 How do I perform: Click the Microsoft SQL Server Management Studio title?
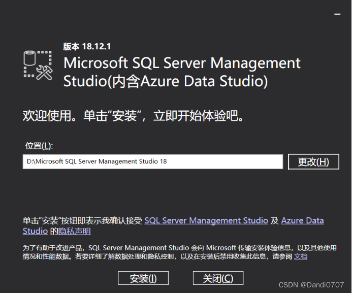pyautogui.click(x=182, y=72)
